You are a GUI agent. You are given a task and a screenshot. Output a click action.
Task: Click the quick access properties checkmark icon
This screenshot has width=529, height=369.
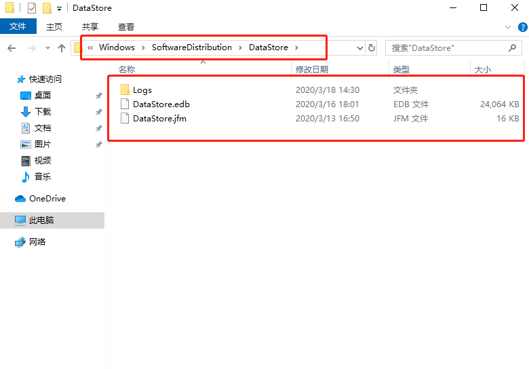coord(31,8)
